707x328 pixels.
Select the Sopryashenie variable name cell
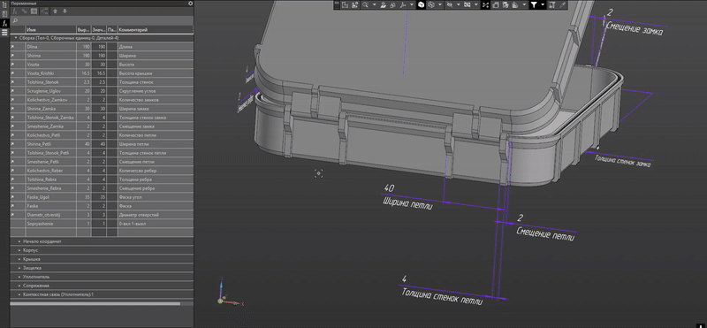[x=51, y=224]
